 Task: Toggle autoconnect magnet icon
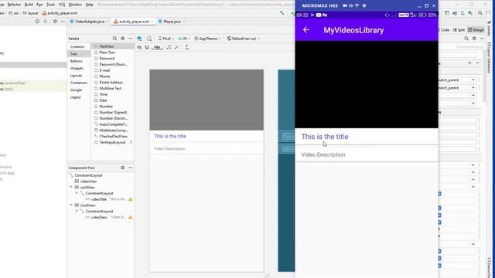coord(147,47)
